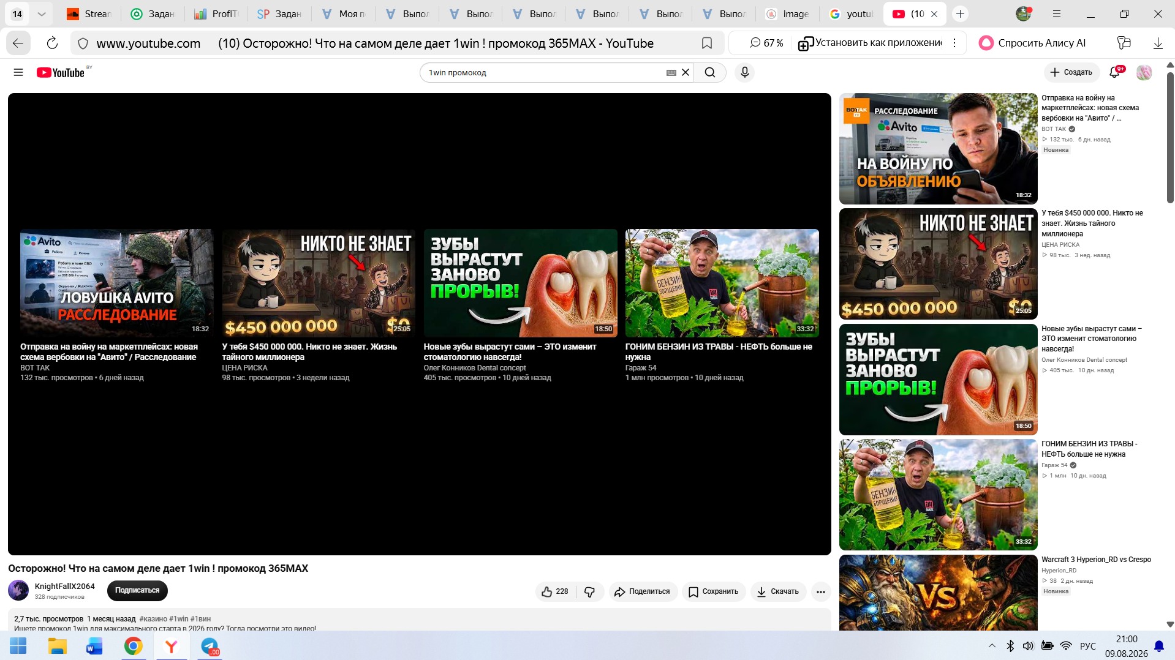
Task: Subscribe to KnightFallX2064 with Подписаться
Action: click(137, 590)
